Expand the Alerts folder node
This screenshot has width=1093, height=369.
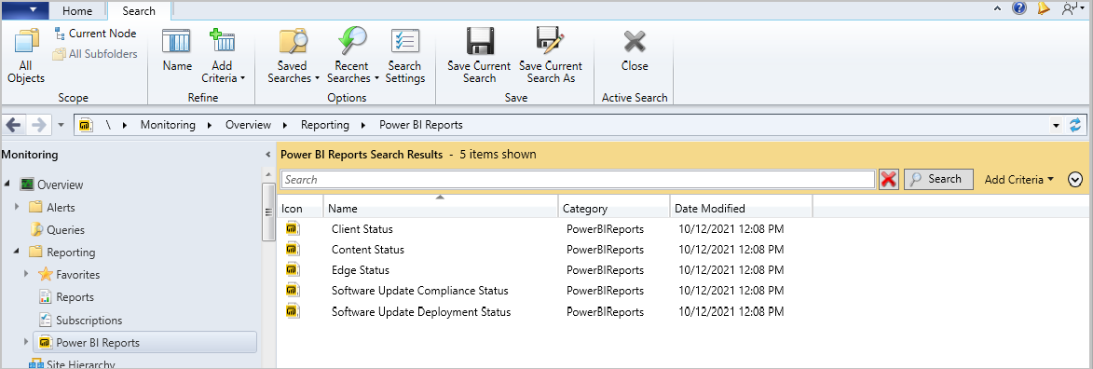(x=18, y=207)
